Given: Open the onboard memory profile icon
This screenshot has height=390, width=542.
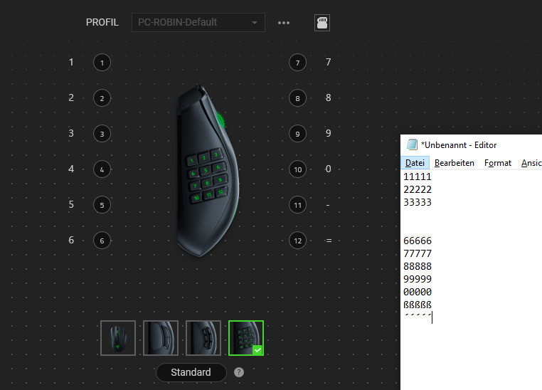Looking at the screenshot, I should coord(322,23).
